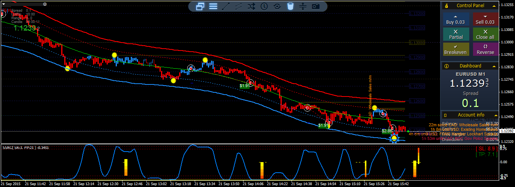The height and width of the screenshot is (187, 515).
Task: Click the yellow star signal marker below the red candles near 13:10
Action: point(173,80)
